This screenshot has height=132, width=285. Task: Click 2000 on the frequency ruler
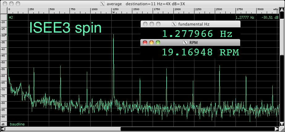point(178,10)
